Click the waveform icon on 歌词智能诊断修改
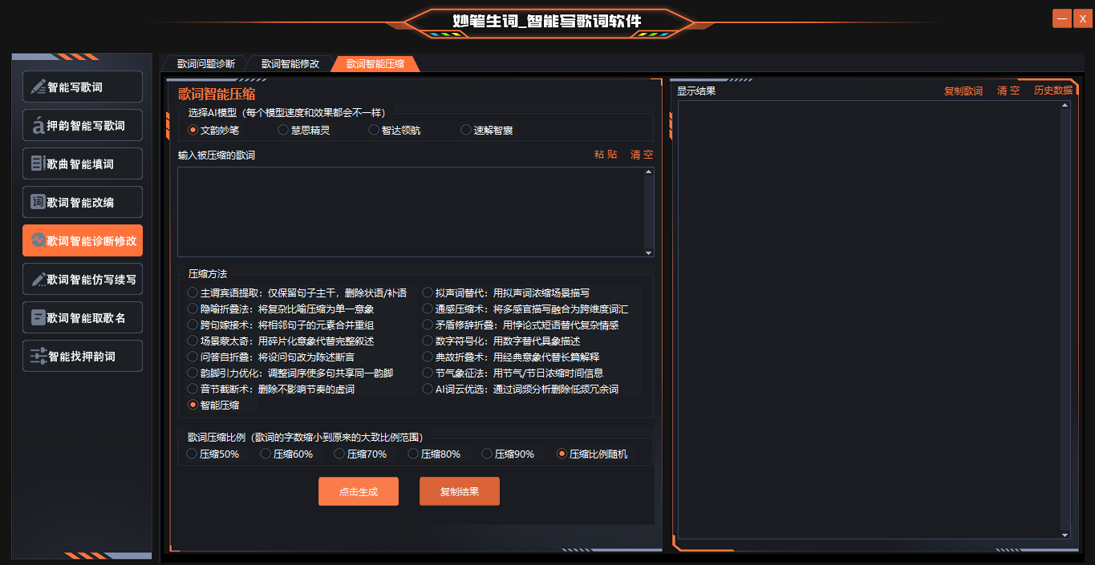The width and height of the screenshot is (1095, 565). pos(38,240)
